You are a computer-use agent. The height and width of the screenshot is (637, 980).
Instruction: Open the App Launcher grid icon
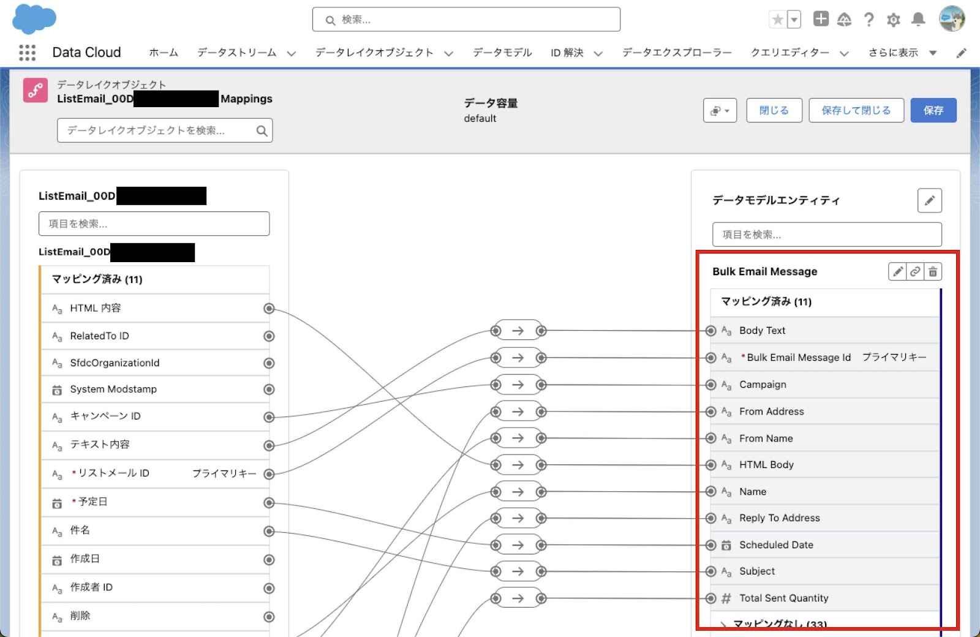pos(27,53)
